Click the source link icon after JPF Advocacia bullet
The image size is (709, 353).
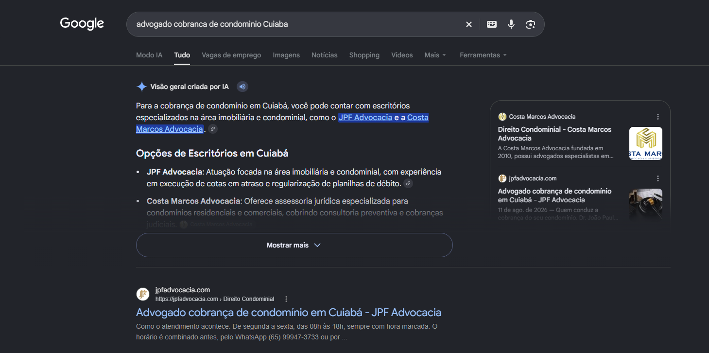(x=409, y=184)
